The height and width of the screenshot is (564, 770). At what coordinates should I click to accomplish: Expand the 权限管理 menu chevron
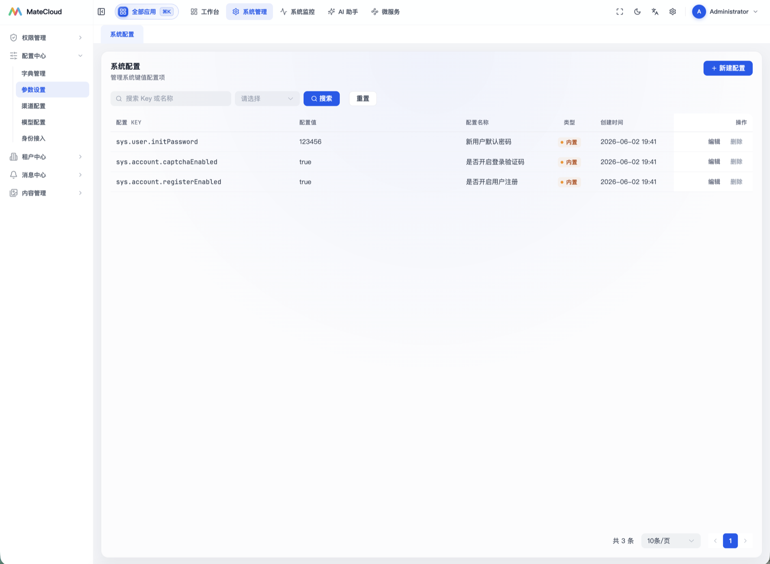pos(80,38)
